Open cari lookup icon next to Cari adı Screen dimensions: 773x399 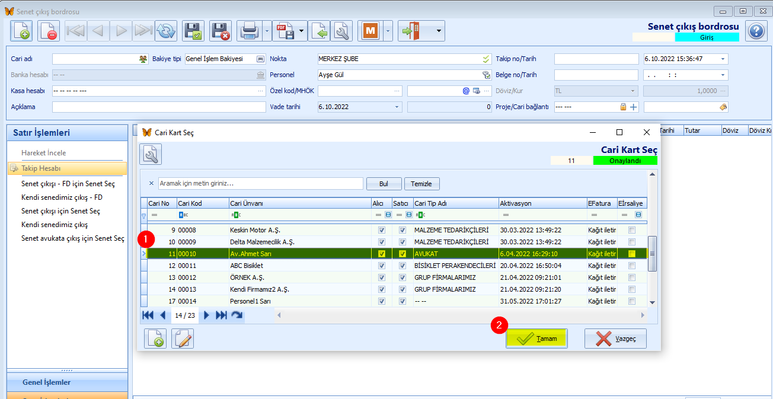143,59
